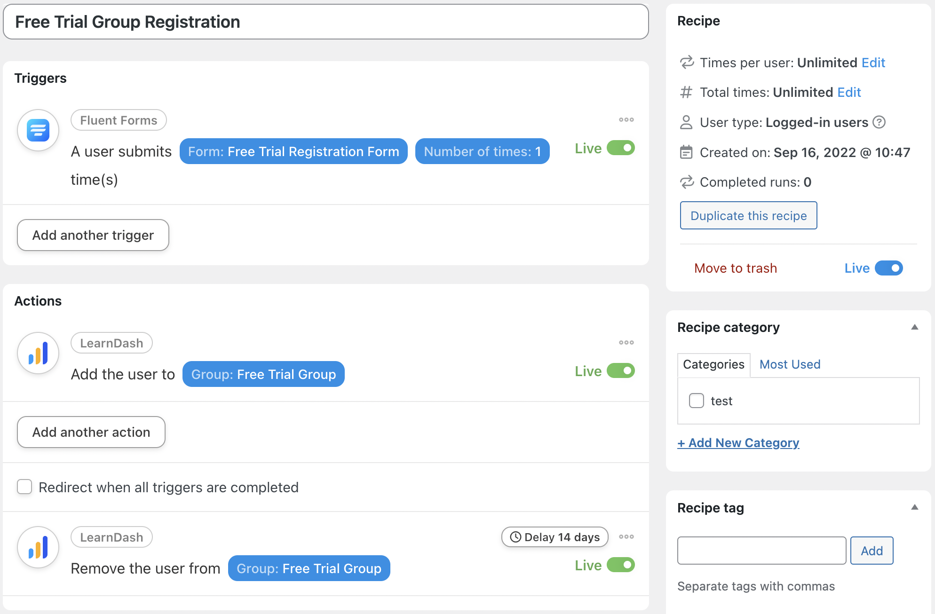
Task: Check the test category checkbox
Action: pos(696,401)
